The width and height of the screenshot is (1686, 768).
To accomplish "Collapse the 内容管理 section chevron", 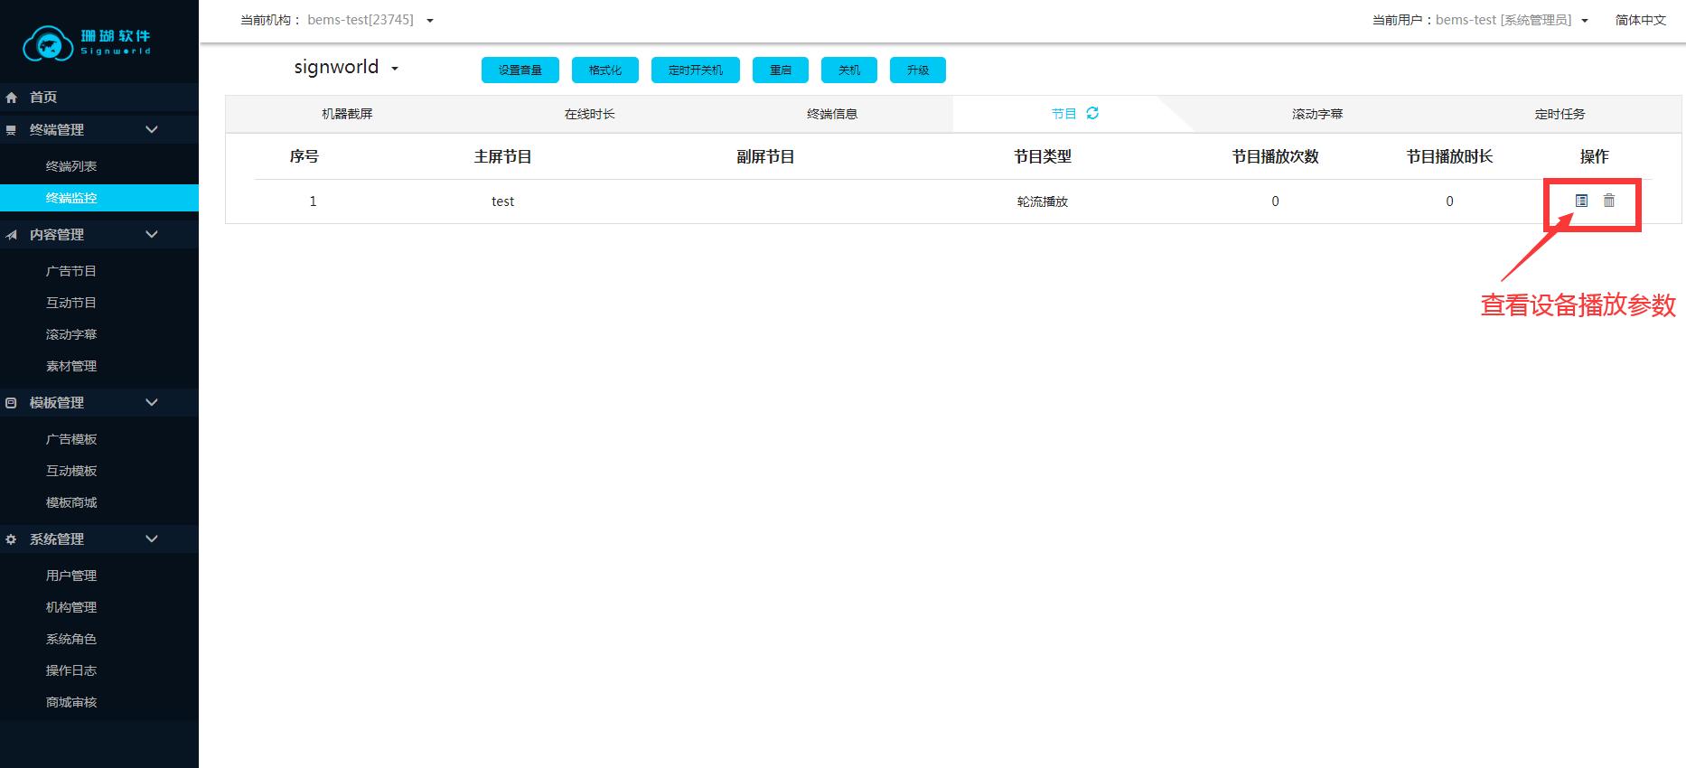I will click(152, 235).
